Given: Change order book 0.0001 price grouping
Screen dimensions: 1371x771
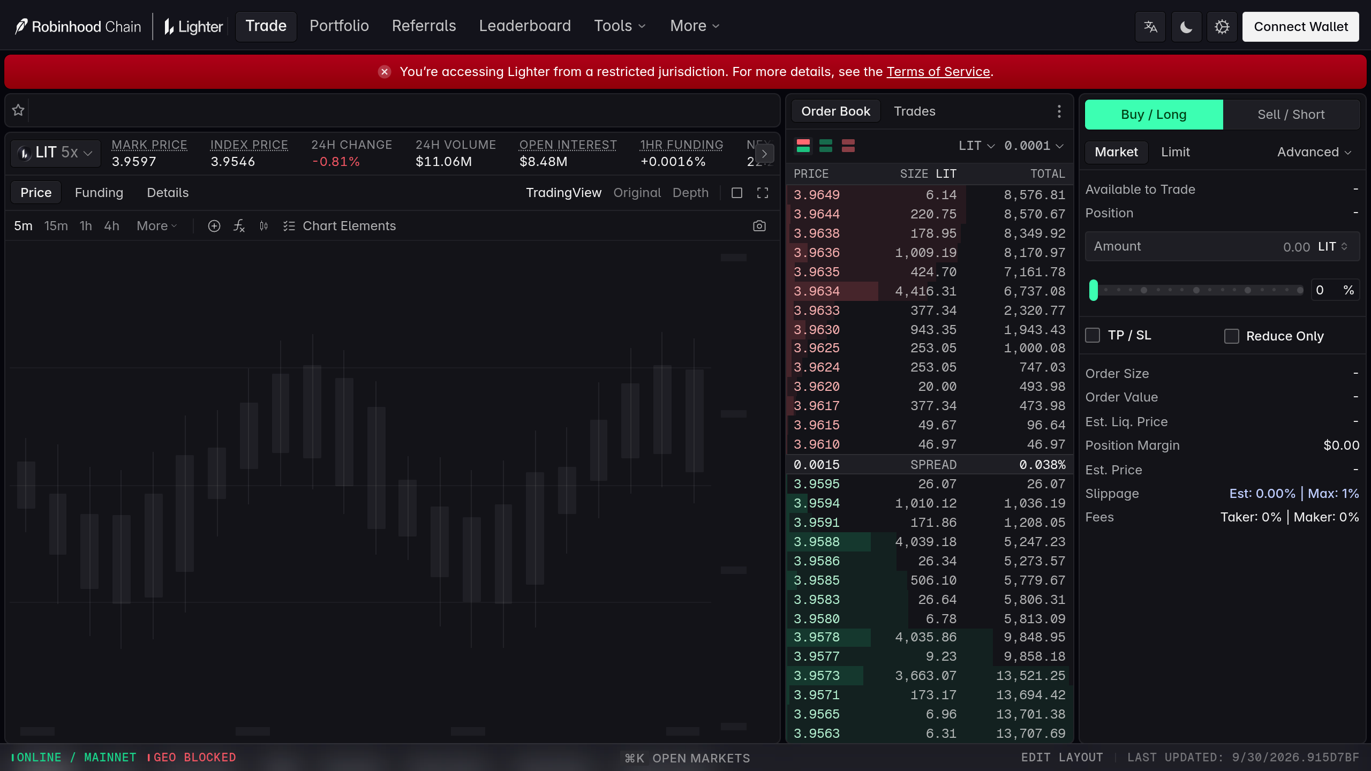Looking at the screenshot, I should pos(1034,146).
